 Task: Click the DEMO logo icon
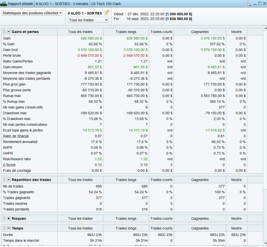click(4, 4)
